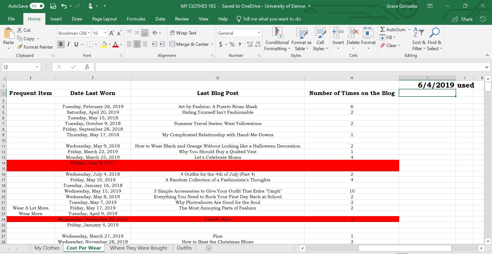This screenshot has width=492, height=254.
Task: Open Conditional Formatting options
Action: click(x=277, y=38)
